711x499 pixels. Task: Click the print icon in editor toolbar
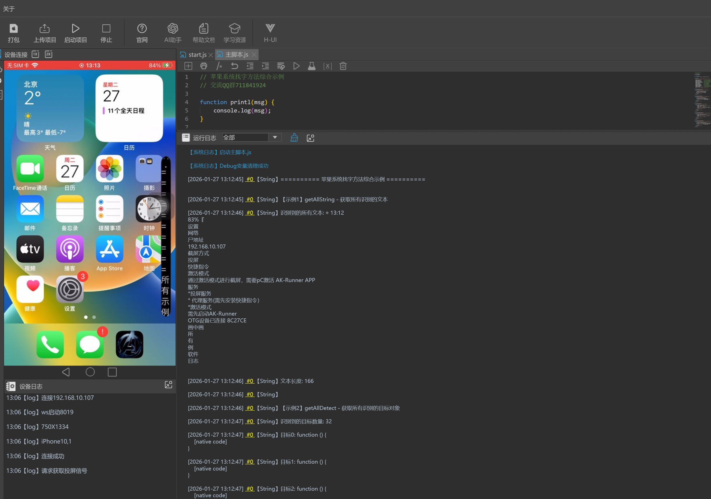pyautogui.click(x=204, y=66)
